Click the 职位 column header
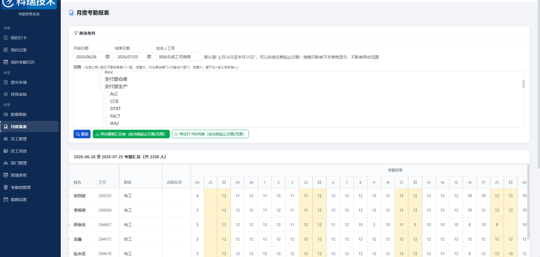Viewport: 540px width, 257px height. 128,182
